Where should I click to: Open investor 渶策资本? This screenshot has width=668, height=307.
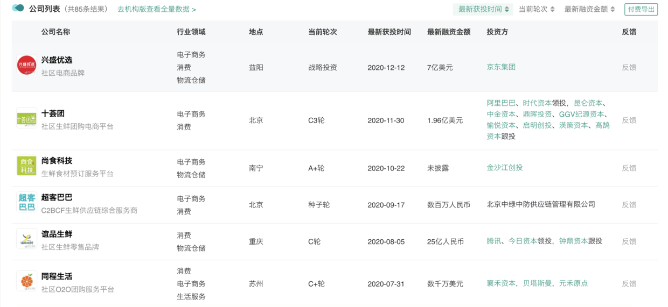[x=574, y=125]
